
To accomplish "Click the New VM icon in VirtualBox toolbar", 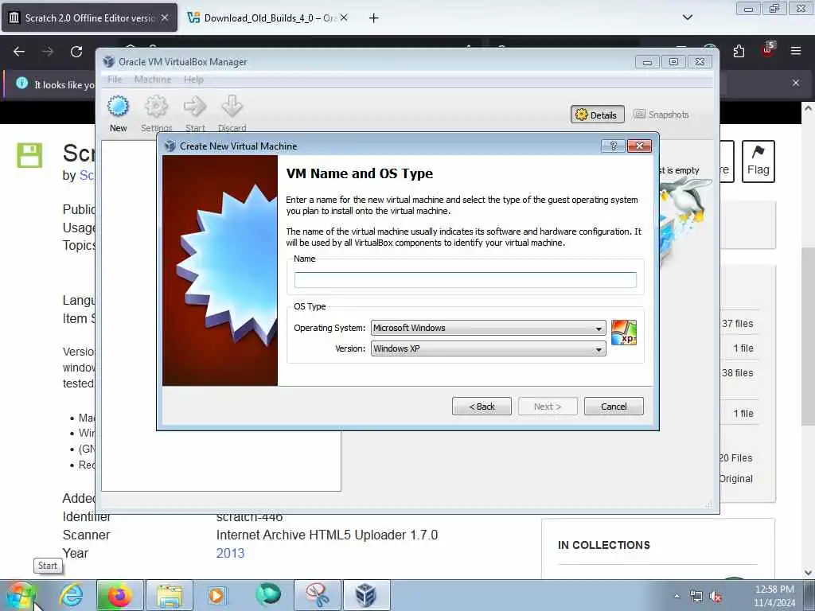I will pos(118,107).
